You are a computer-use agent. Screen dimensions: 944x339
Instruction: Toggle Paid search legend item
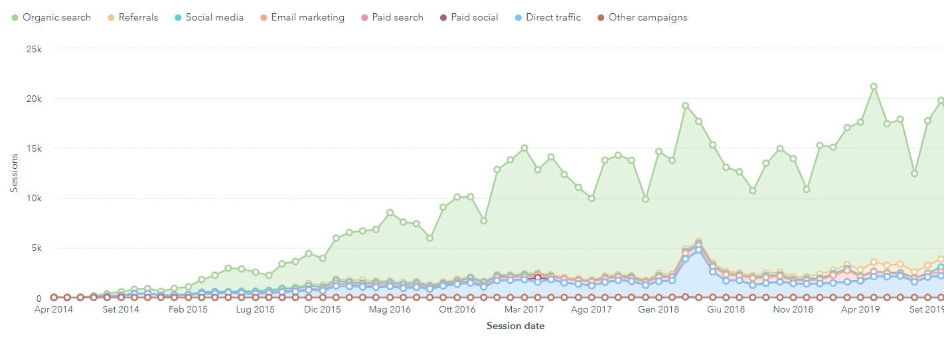(x=397, y=18)
